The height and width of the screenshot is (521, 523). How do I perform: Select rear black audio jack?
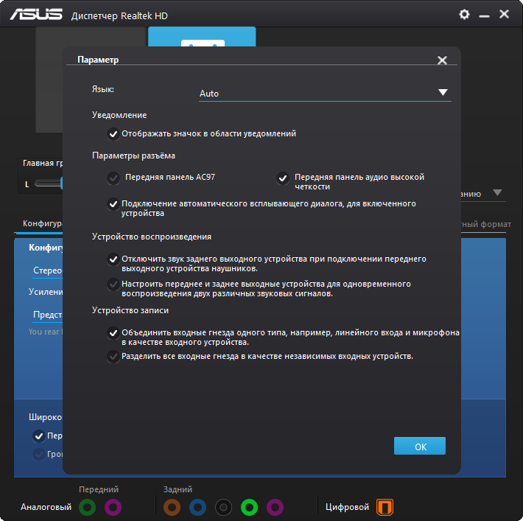coord(223,507)
